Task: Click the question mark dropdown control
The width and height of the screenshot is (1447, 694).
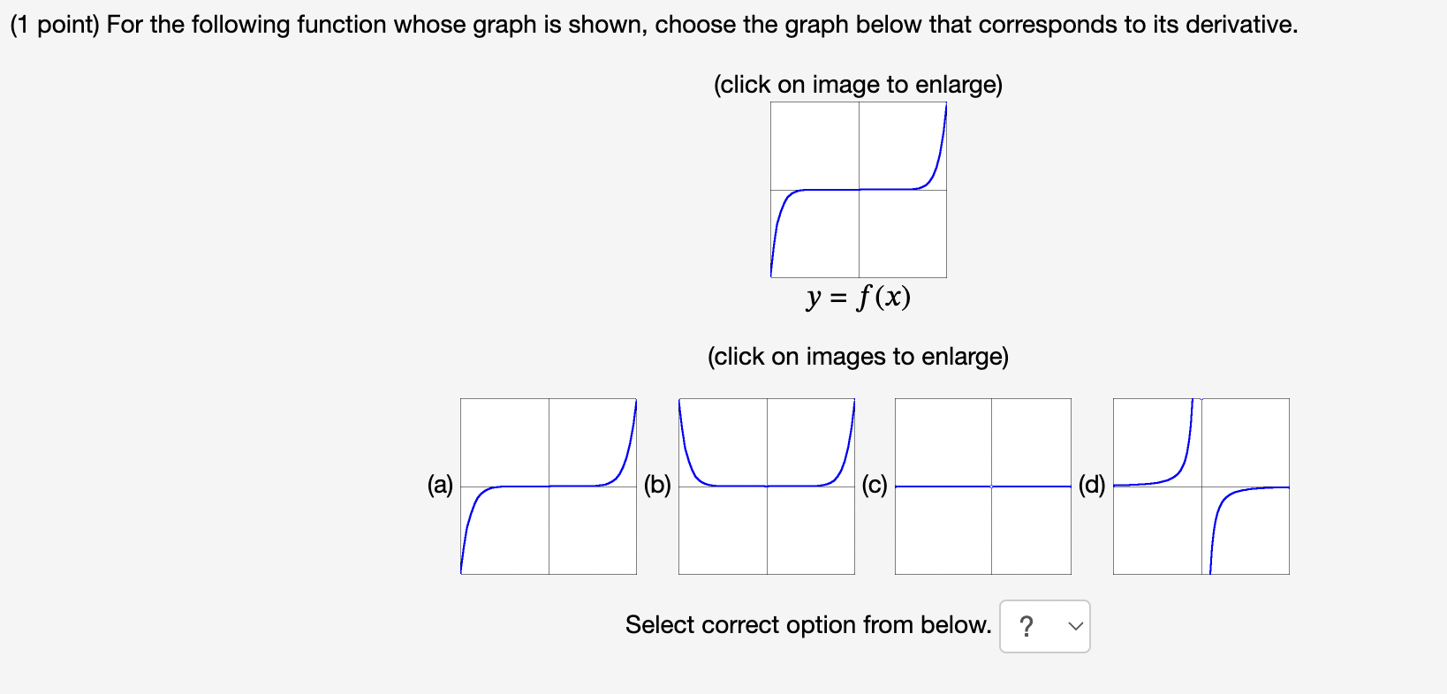Action: [1027, 625]
